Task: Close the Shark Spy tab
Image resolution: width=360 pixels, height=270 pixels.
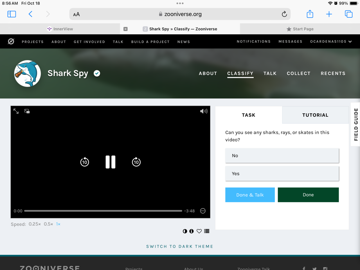Action: pyautogui.click(x=125, y=29)
